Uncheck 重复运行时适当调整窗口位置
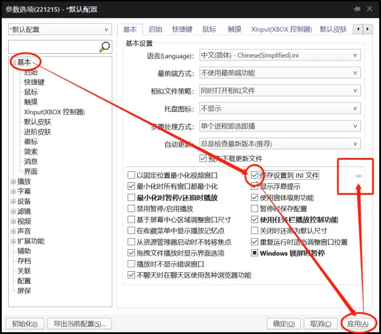 [x=255, y=242]
